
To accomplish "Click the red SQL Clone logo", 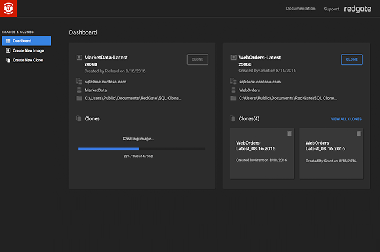I will [x=9, y=9].
